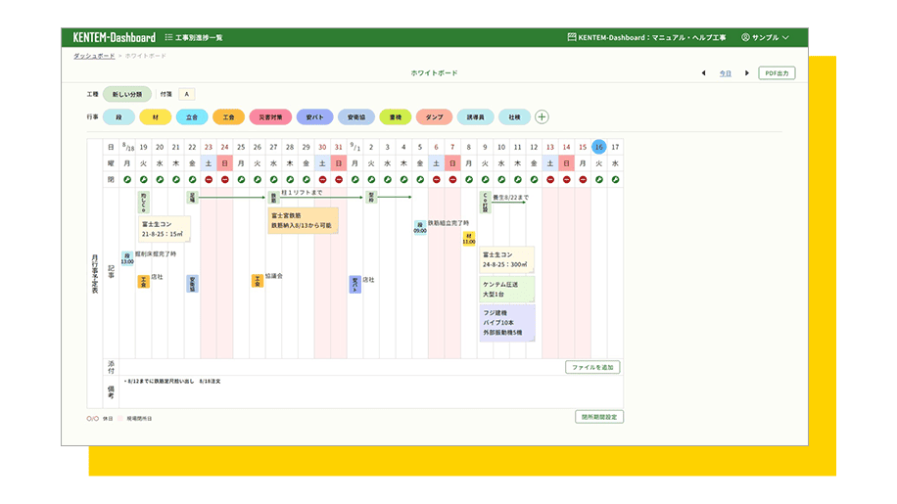This screenshot has width=897, height=504.
Task: Open sticky note 富士生コン 21-8-25：15㎥
Action: (x=165, y=229)
